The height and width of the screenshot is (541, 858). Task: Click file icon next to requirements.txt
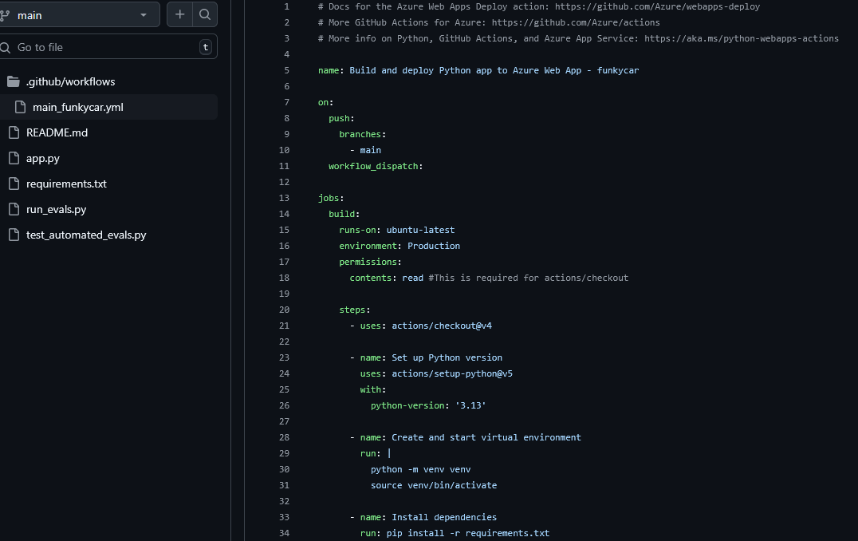pyautogui.click(x=14, y=184)
